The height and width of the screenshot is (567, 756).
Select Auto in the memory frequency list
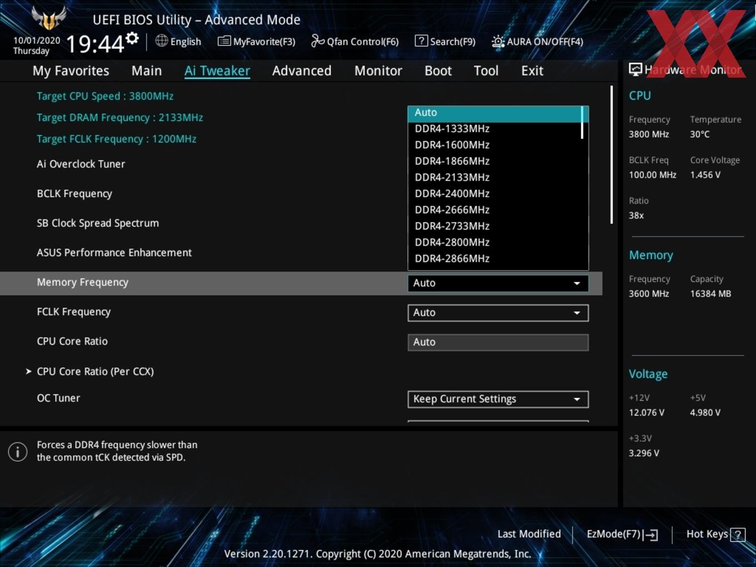(x=495, y=113)
